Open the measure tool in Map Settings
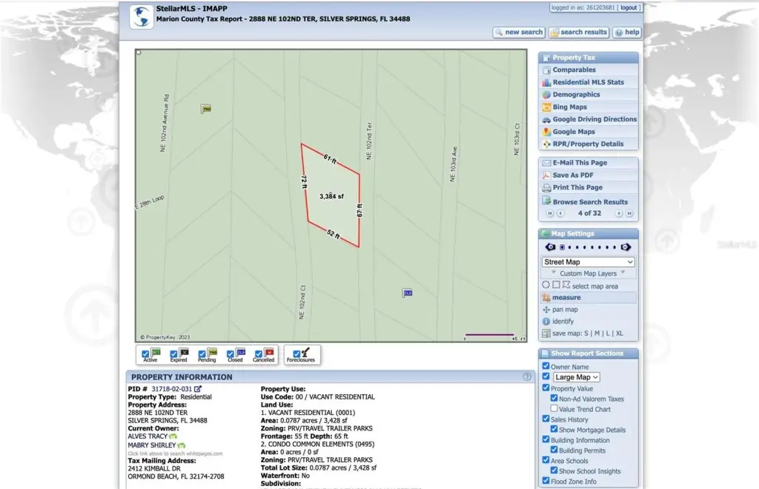The image size is (759, 489). (x=566, y=298)
